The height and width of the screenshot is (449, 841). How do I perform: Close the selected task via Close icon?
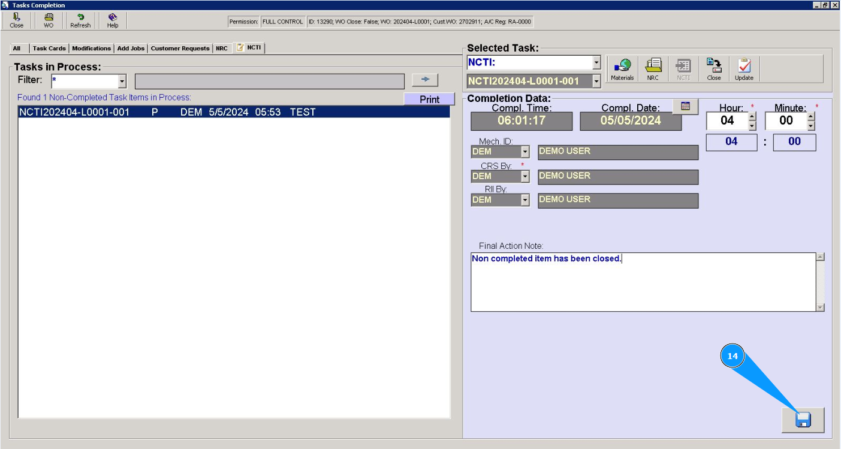point(714,70)
